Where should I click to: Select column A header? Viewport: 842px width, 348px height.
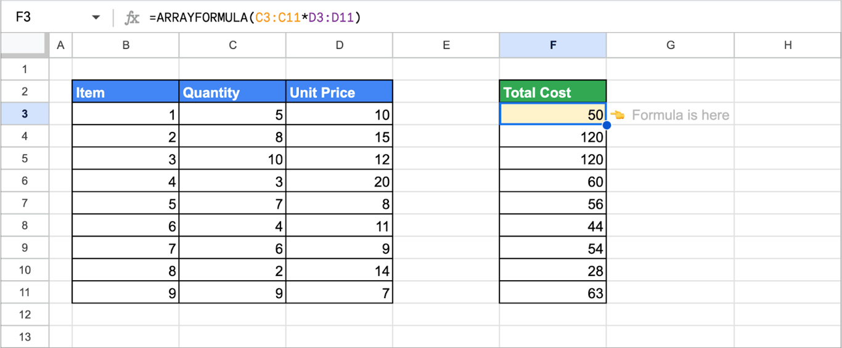pos(60,45)
